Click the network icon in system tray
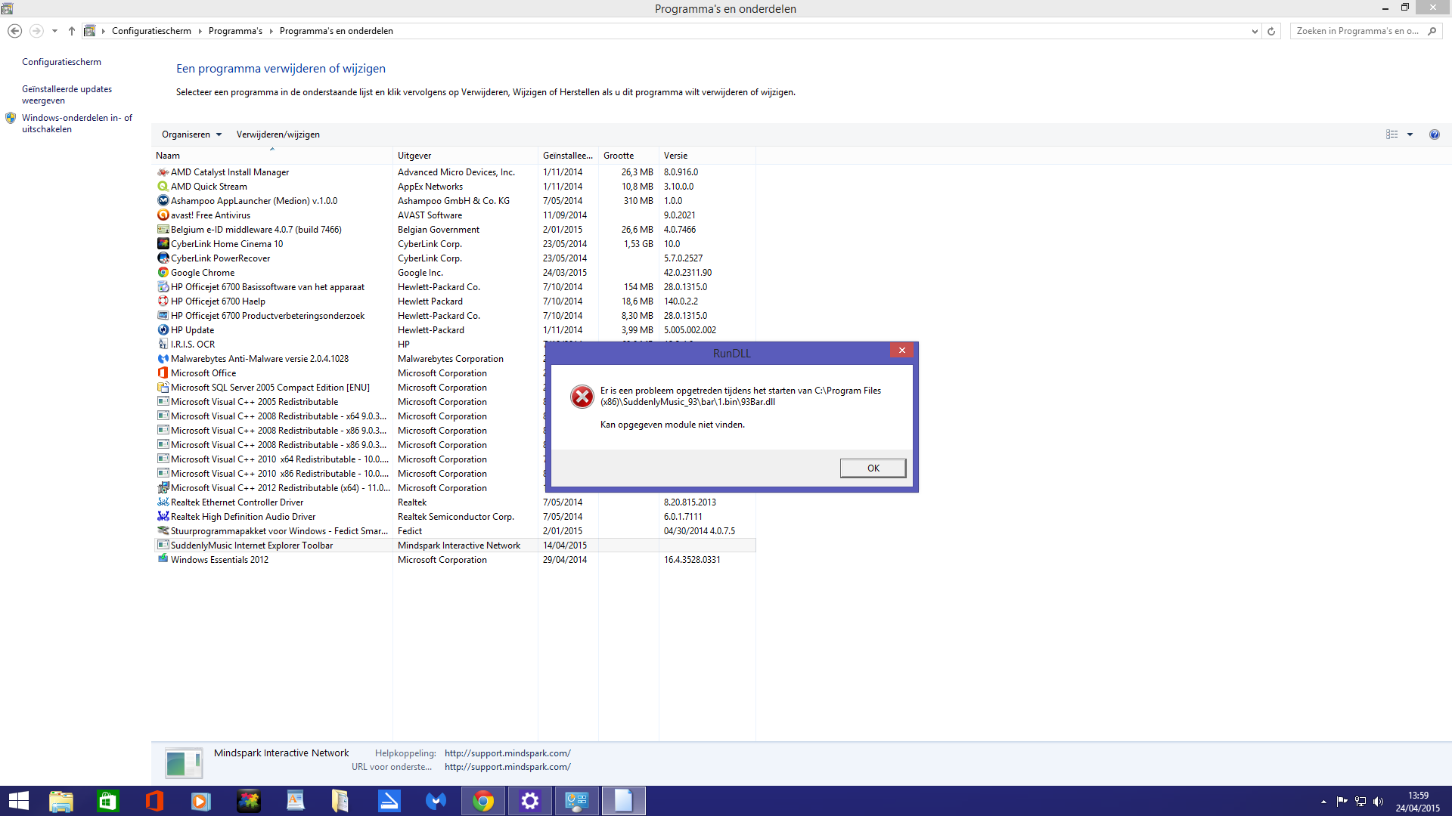Image resolution: width=1452 pixels, height=816 pixels. (1360, 802)
